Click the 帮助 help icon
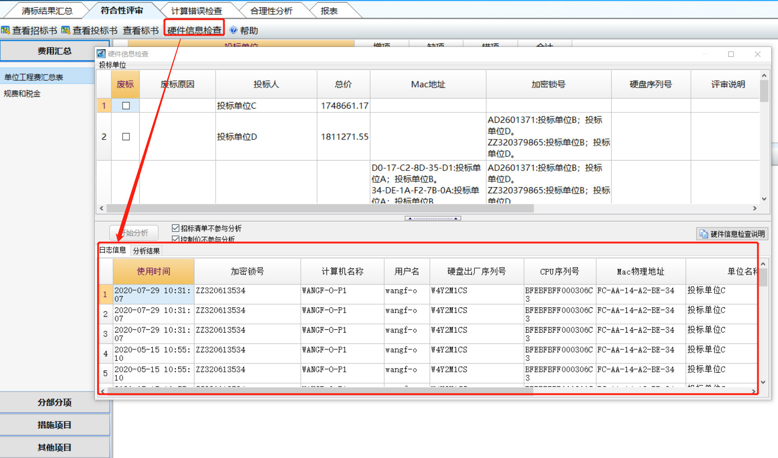The image size is (778, 458). [x=234, y=30]
